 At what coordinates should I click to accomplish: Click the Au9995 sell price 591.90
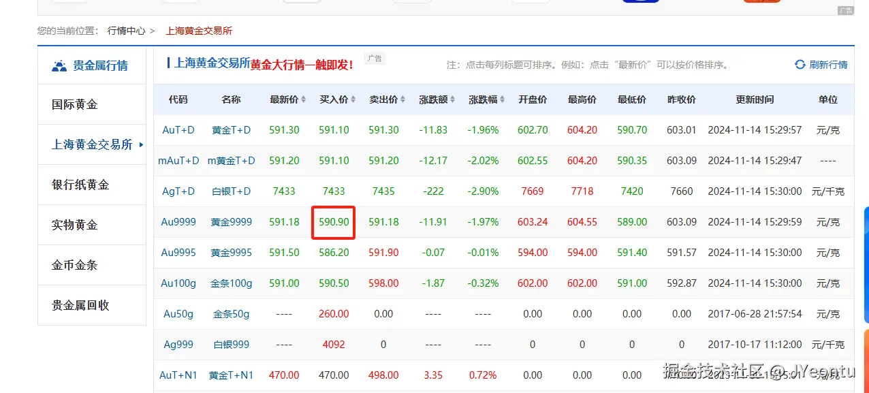click(x=383, y=253)
